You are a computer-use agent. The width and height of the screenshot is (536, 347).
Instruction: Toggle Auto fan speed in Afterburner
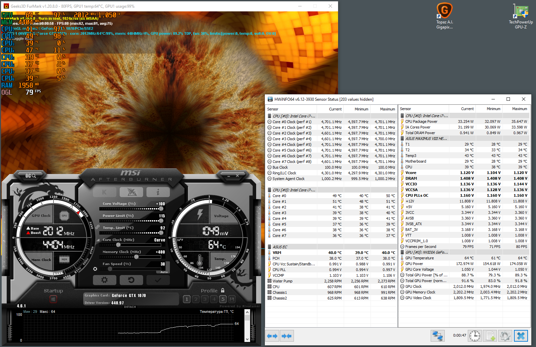pyautogui.click(x=164, y=272)
